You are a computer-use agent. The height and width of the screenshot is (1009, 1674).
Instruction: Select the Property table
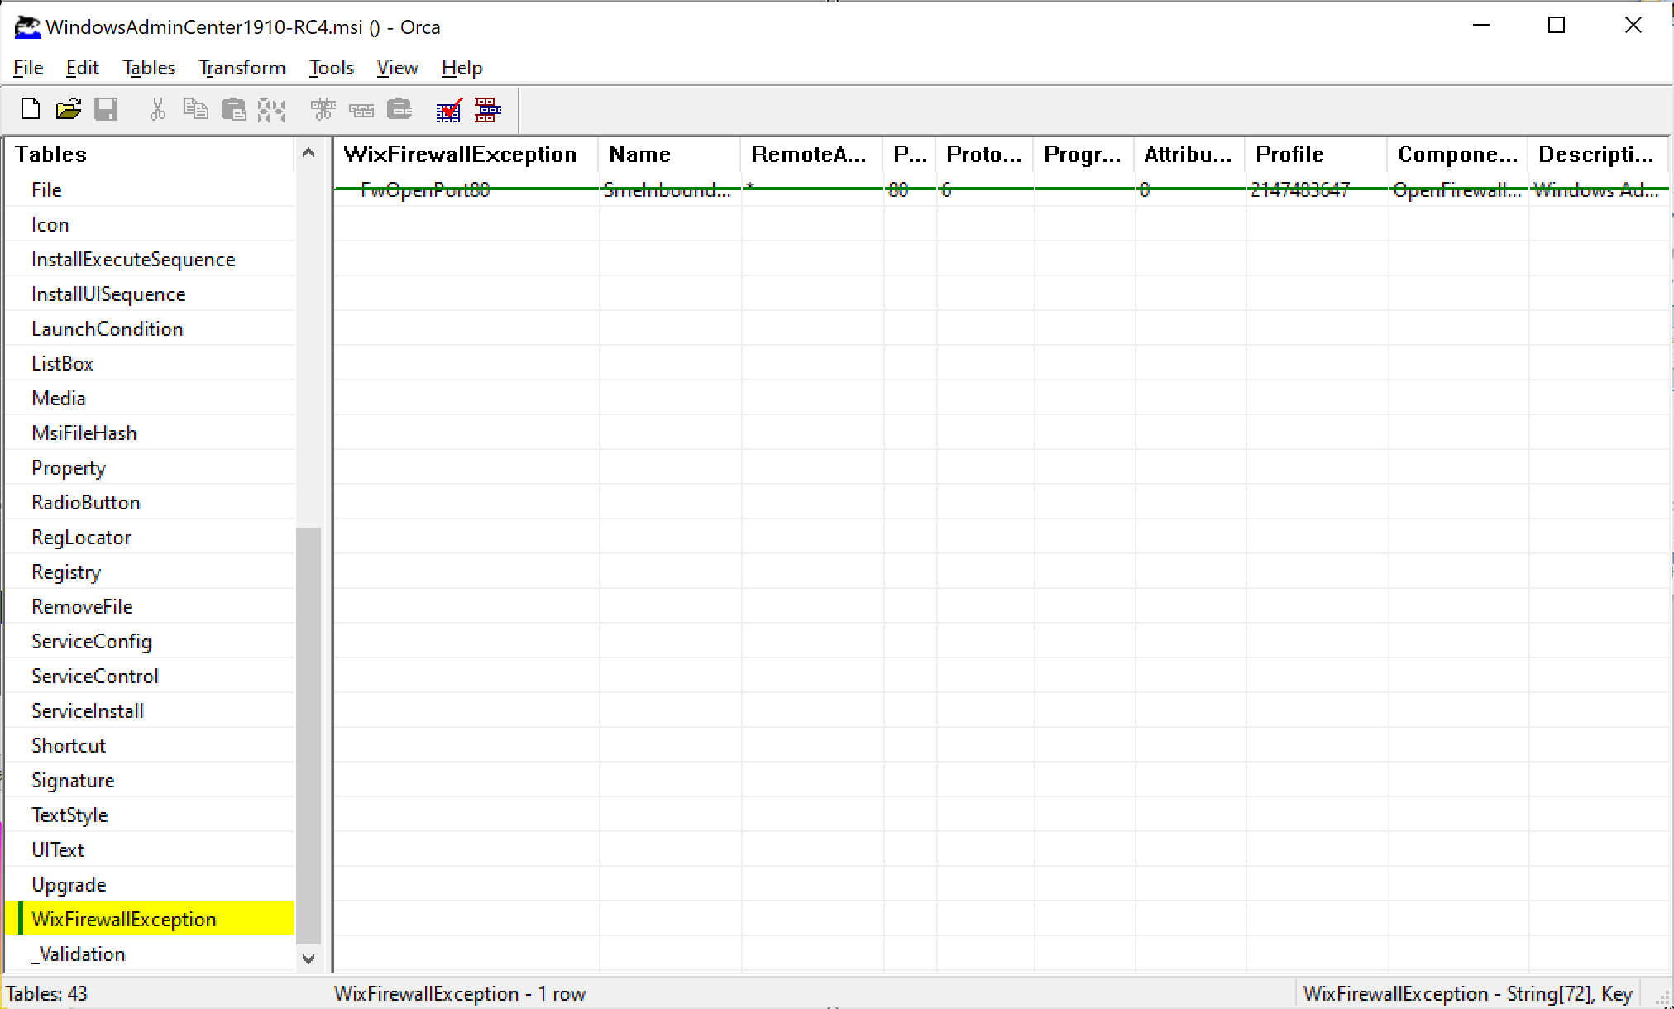(151, 467)
